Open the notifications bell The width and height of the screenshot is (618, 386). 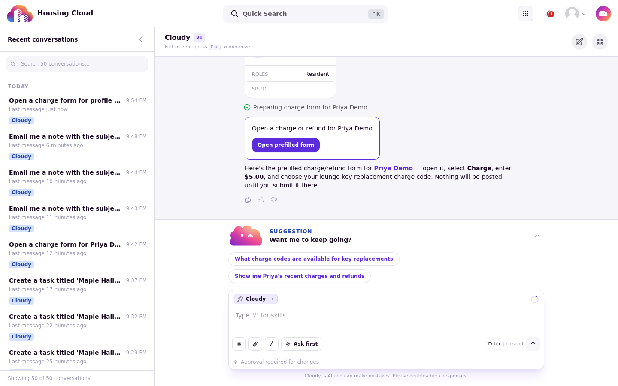click(550, 14)
